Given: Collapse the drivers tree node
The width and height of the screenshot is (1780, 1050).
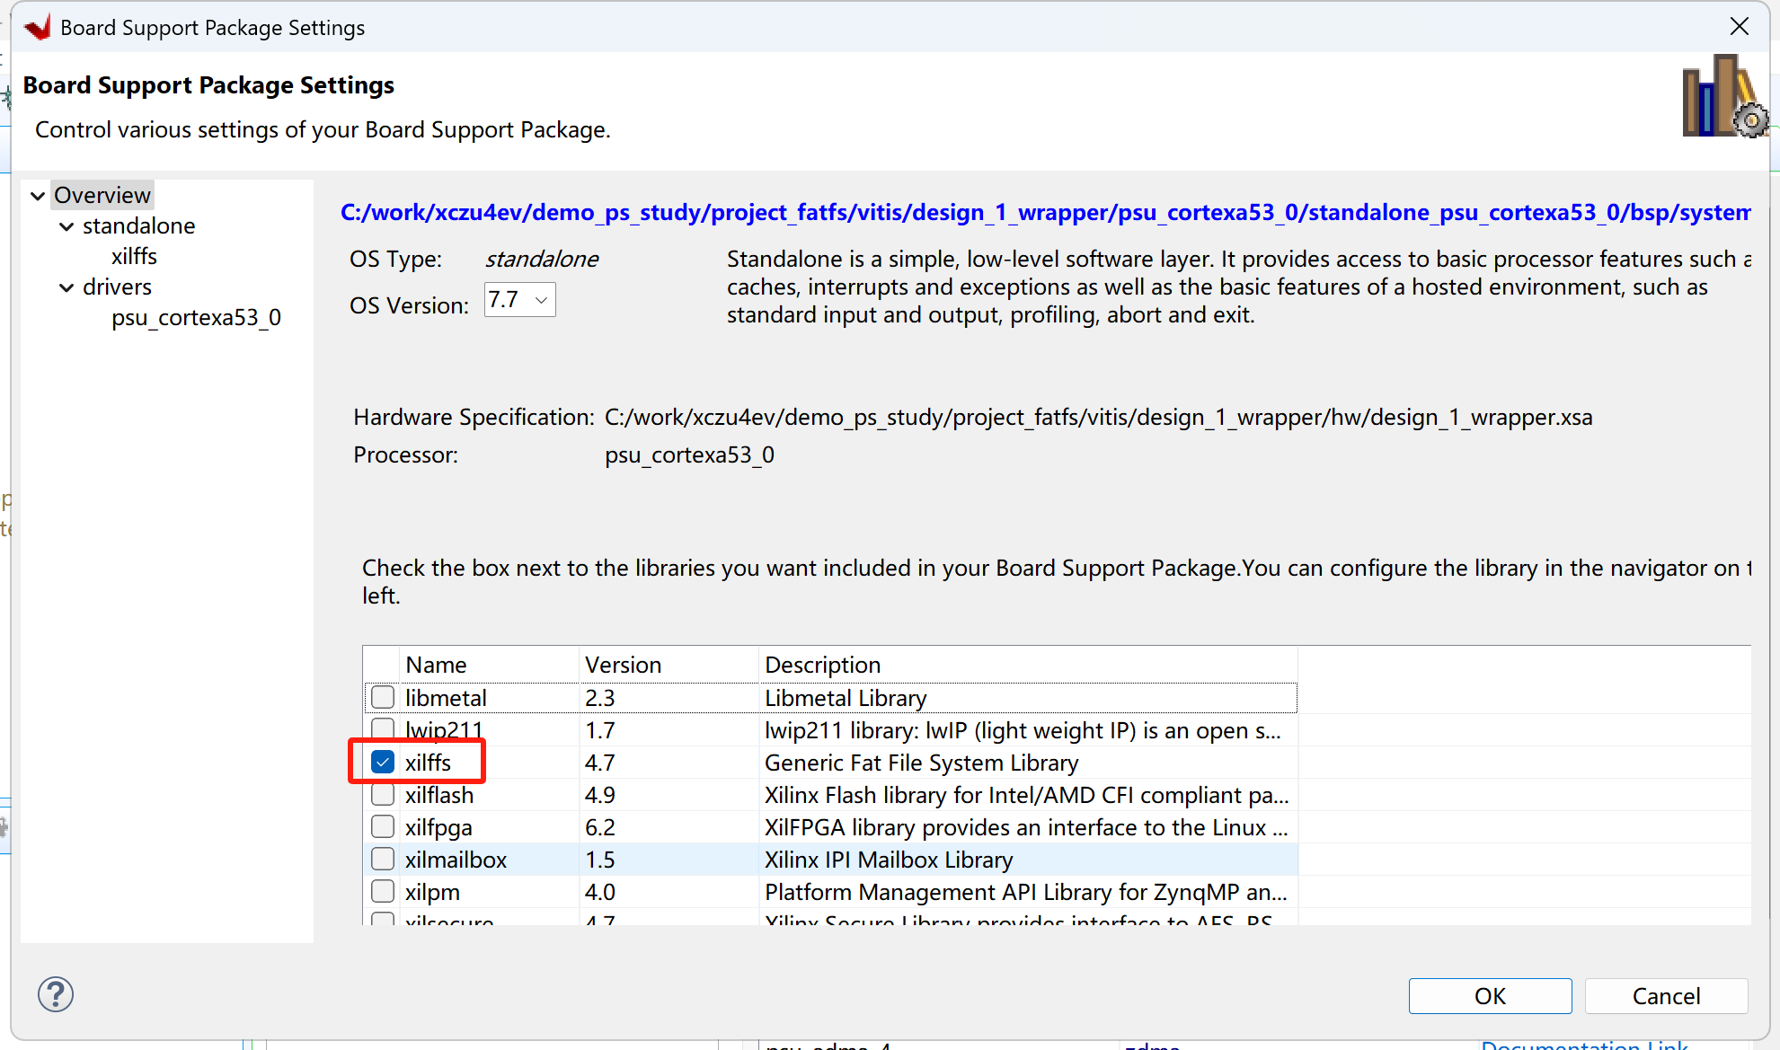Looking at the screenshot, I should [66, 287].
